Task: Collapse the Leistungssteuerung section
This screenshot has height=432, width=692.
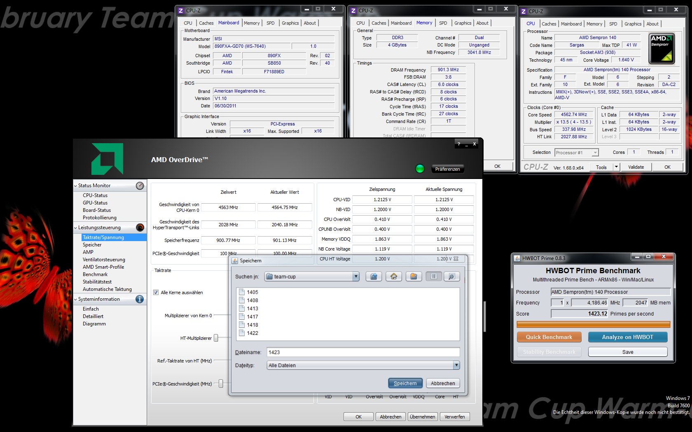Action: (x=75, y=228)
